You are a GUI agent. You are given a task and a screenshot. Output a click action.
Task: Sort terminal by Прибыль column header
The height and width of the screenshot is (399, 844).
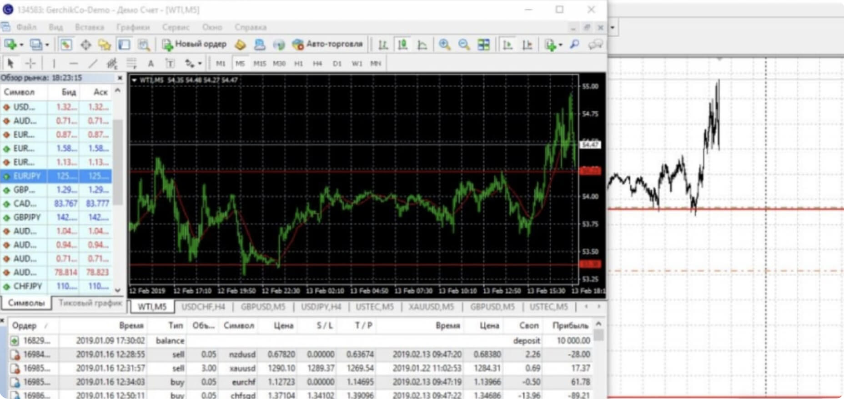click(x=570, y=325)
